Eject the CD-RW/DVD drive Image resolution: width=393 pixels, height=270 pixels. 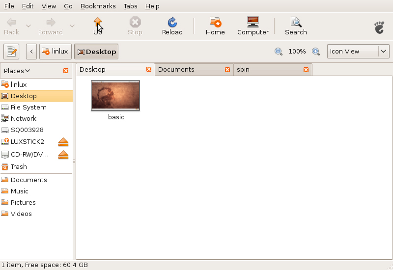[x=63, y=155]
